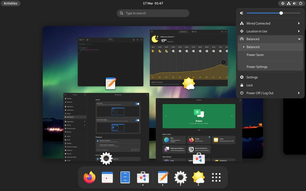Toggle off Active Screen Edges
The image size is (306, 191).
click(137, 120)
